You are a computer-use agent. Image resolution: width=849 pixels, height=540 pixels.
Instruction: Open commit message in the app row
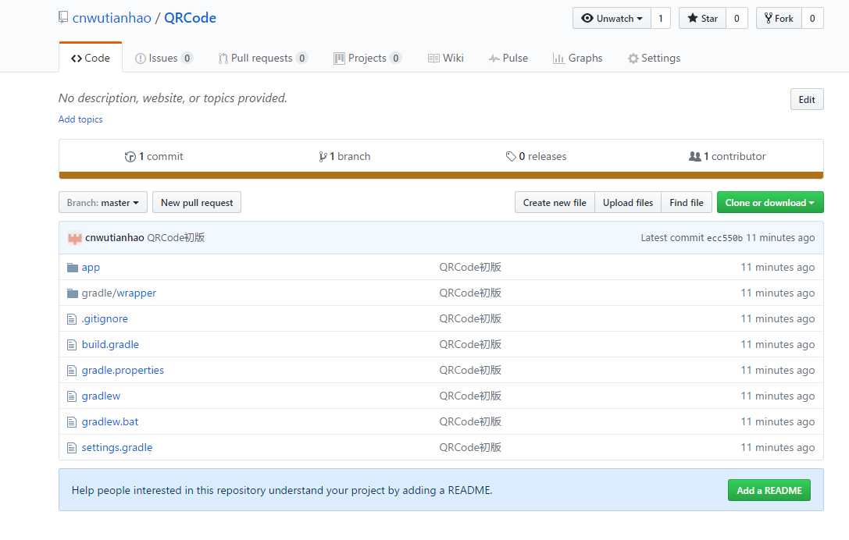point(470,268)
